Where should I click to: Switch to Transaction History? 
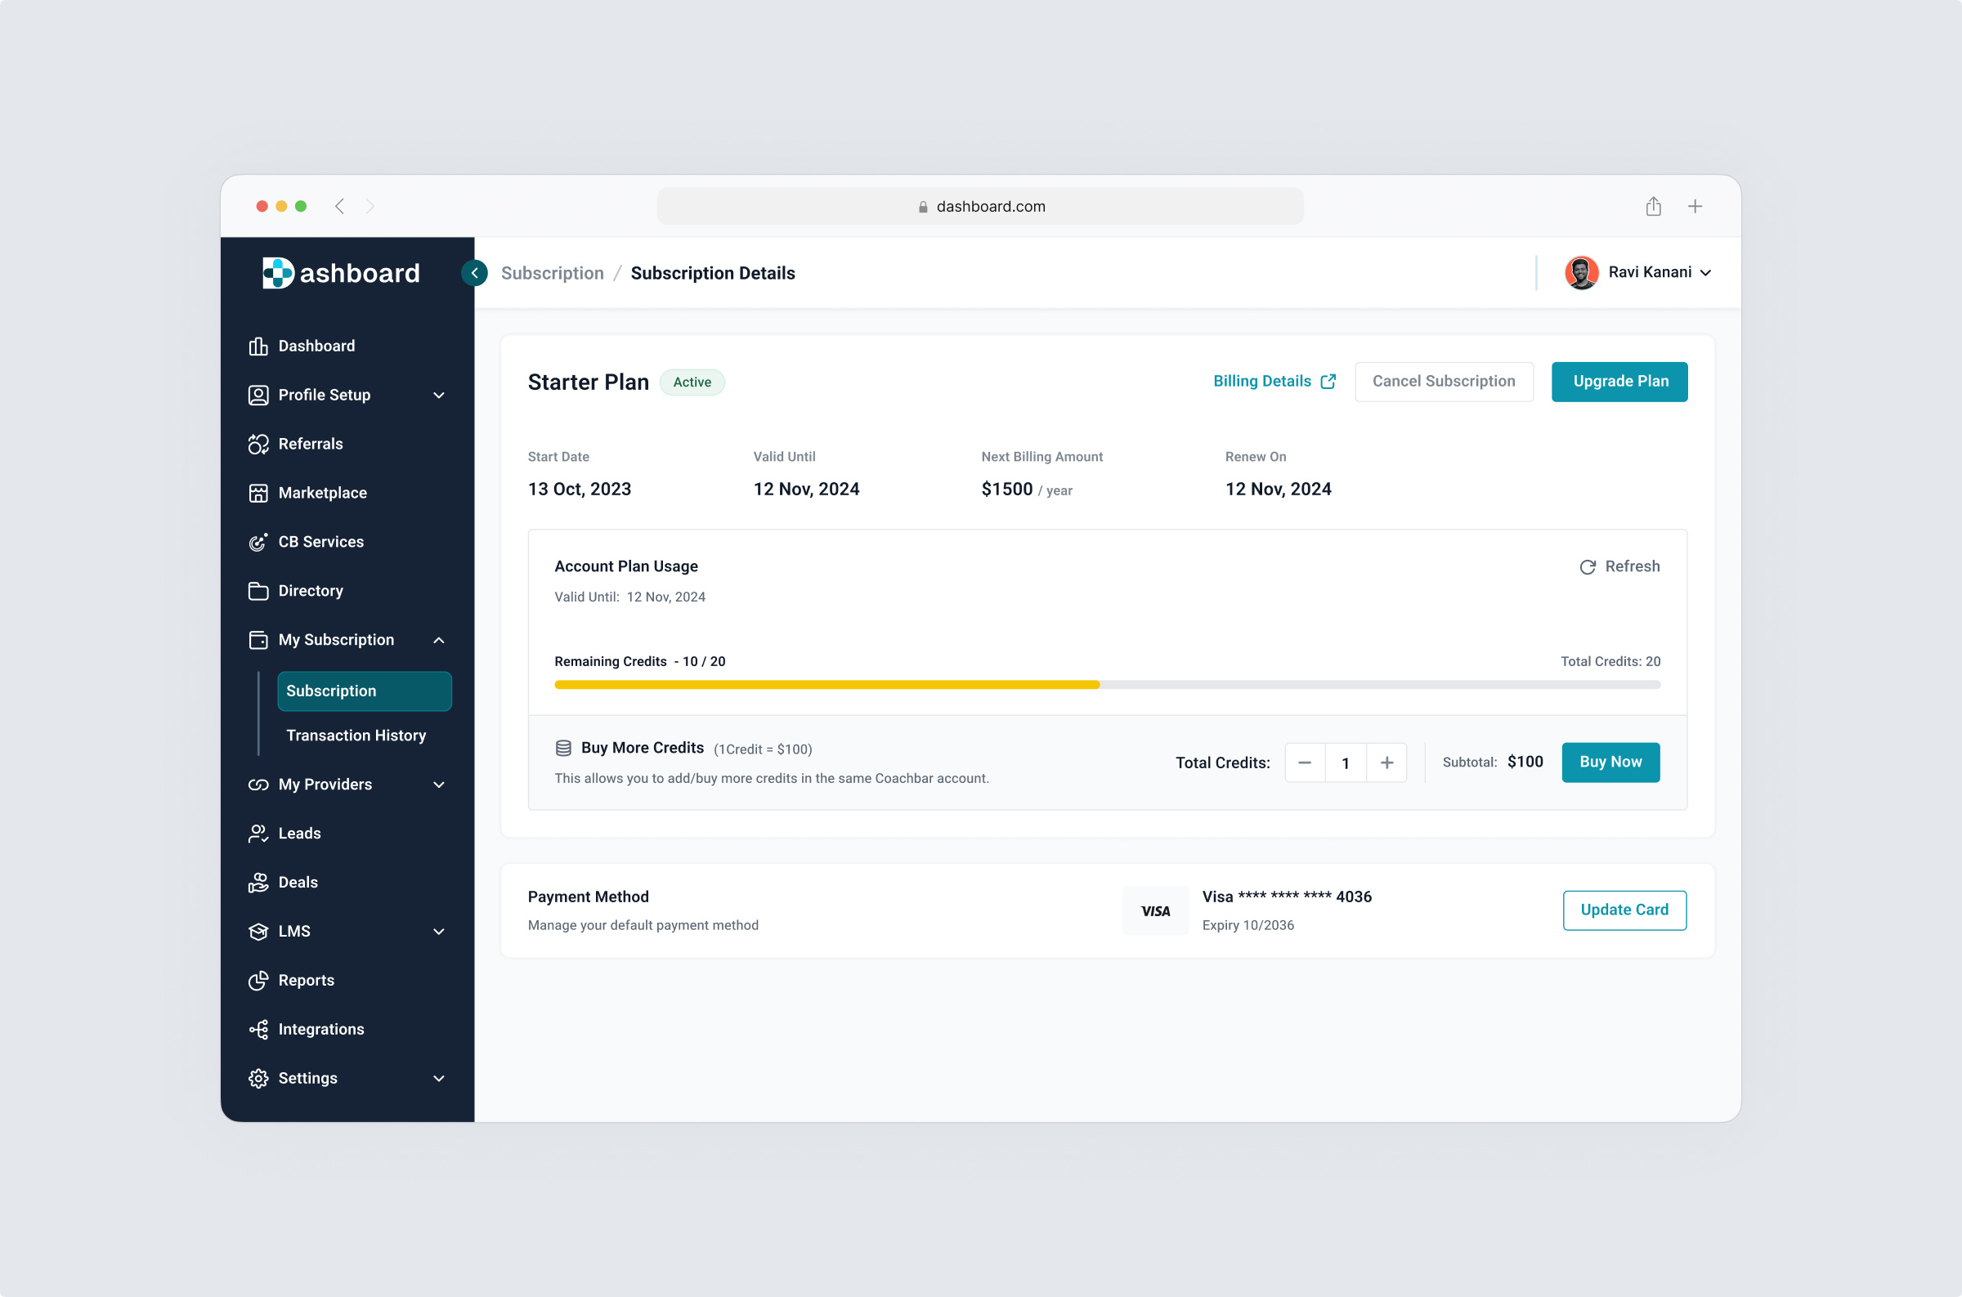click(x=356, y=735)
